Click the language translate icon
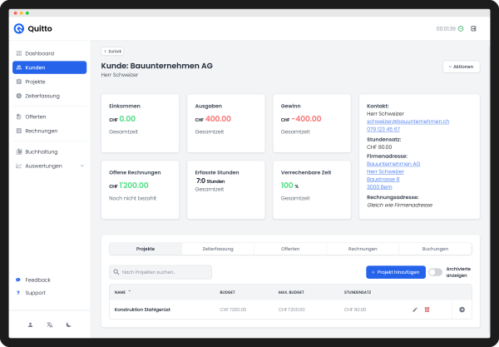This screenshot has height=347, width=499. (50, 325)
